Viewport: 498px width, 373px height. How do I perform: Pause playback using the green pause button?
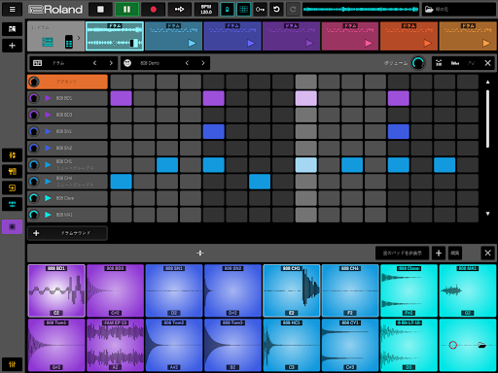pos(126,9)
